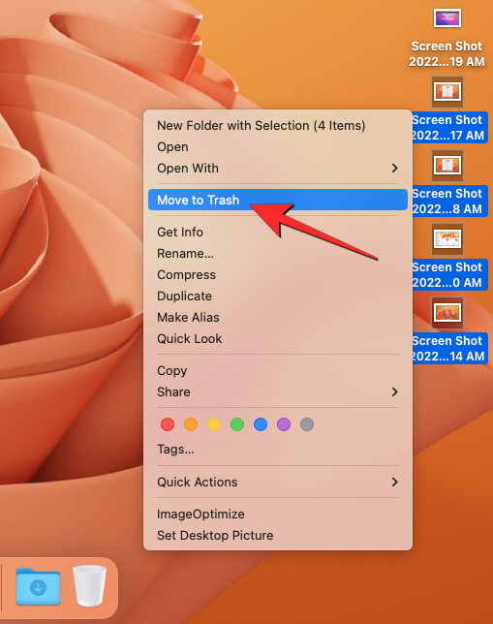Open the Tags... dialog
Screen dimensions: 493x624
click(278, 450)
